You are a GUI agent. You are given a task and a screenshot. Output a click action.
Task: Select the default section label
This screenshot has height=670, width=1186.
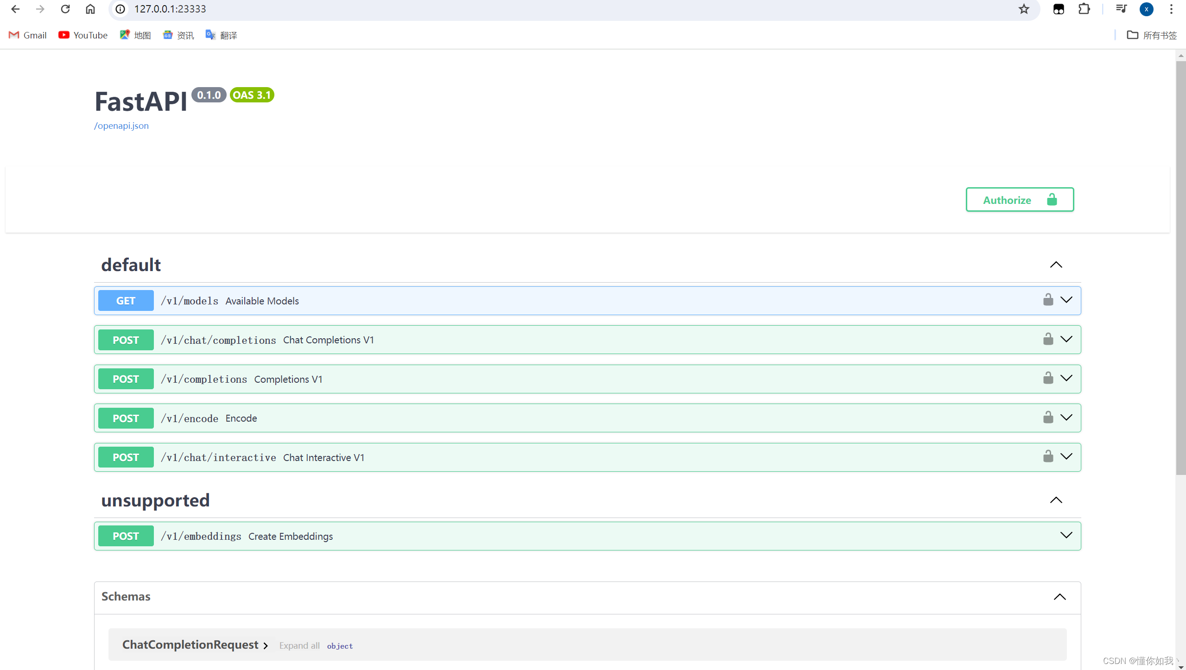[130, 265]
